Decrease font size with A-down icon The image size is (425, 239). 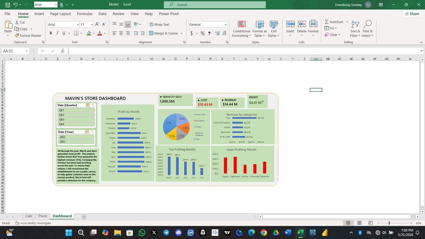coord(104,24)
